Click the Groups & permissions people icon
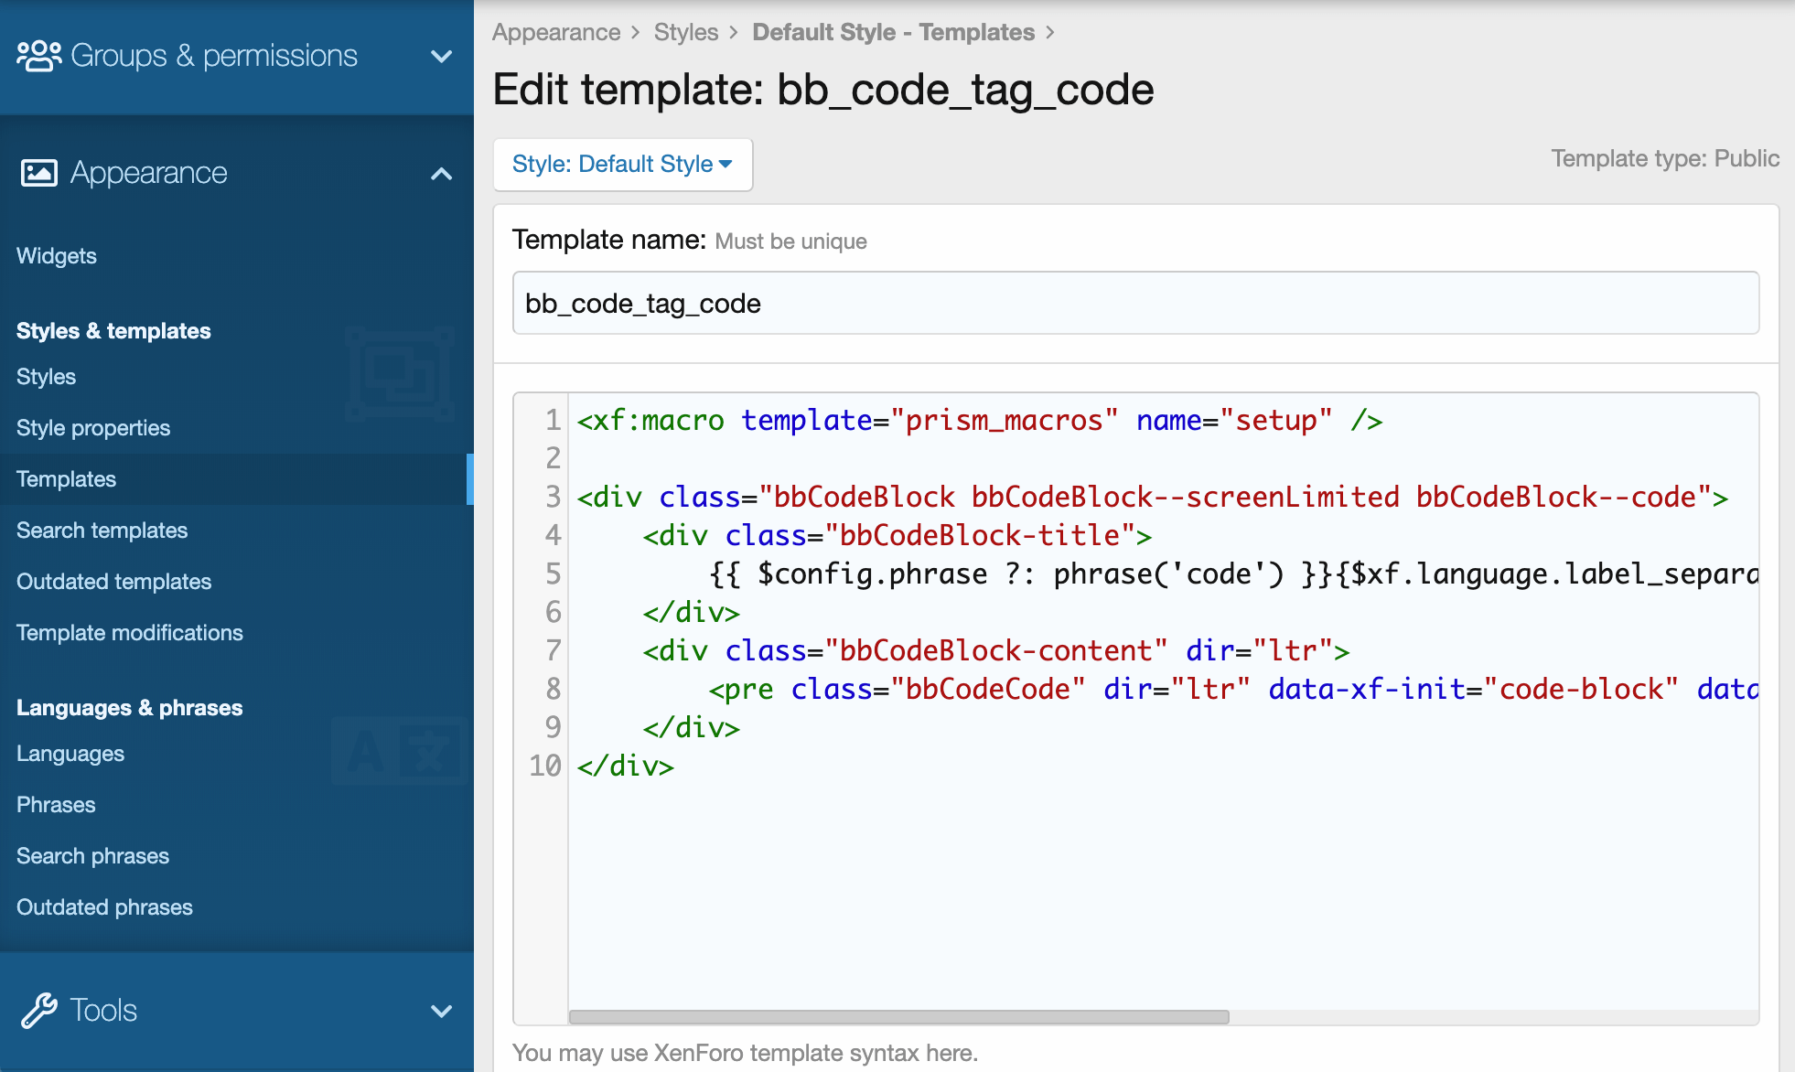 click(x=38, y=56)
